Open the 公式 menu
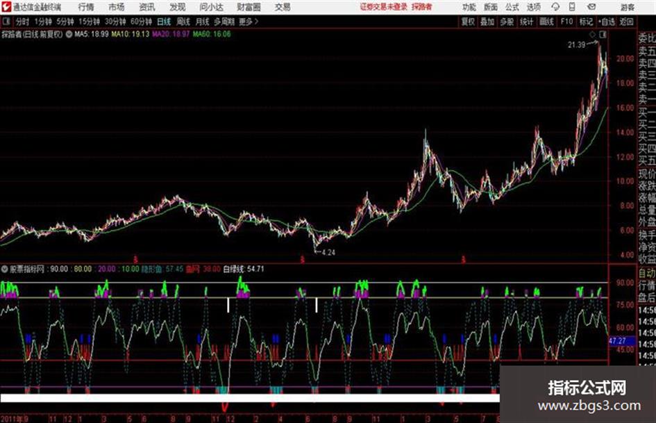 tap(512, 7)
